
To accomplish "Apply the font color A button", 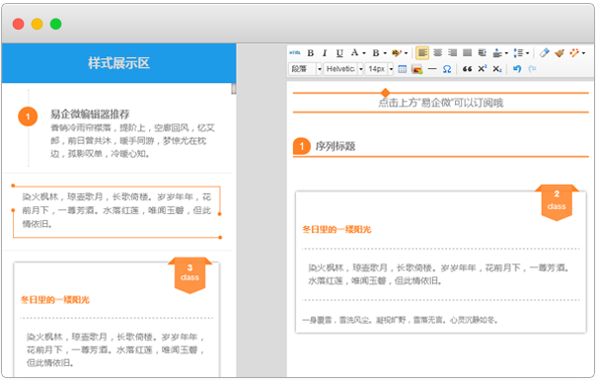I will click(354, 52).
